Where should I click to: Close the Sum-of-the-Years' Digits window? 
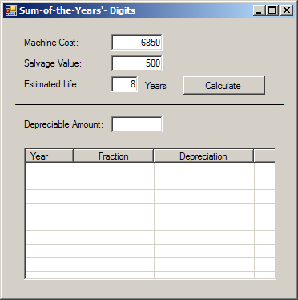pyautogui.click(x=287, y=10)
